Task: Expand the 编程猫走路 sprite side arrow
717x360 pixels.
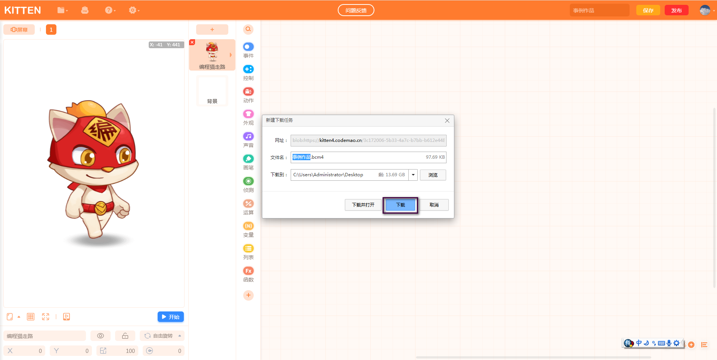Action: (x=231, y=55)
